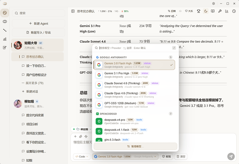Click the slash shortcut badge in search
This screenshot has height=164, width=239.
174,48
